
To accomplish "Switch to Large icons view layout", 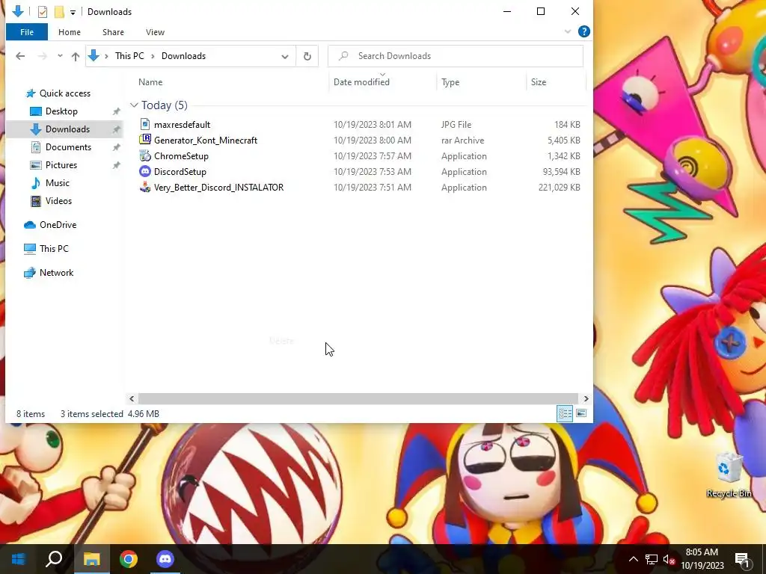I will [x=580, y=414].
